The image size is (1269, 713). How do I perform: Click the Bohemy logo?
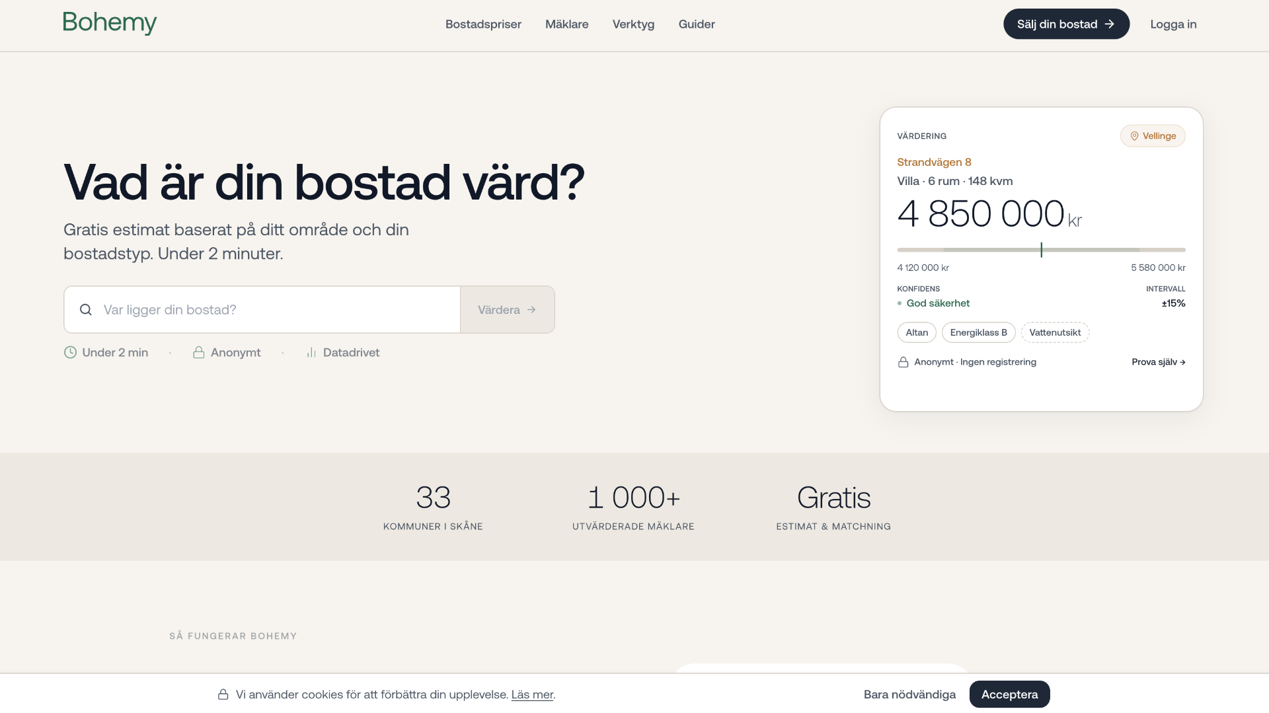[x=110, y=23]
